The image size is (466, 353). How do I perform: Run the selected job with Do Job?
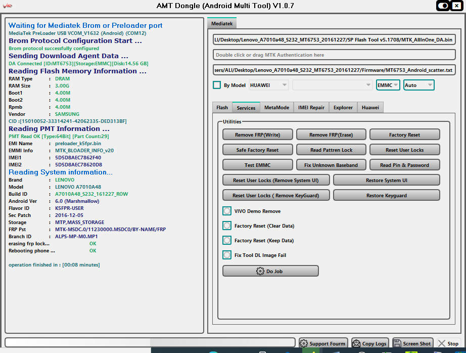click(x=270, y=271)
